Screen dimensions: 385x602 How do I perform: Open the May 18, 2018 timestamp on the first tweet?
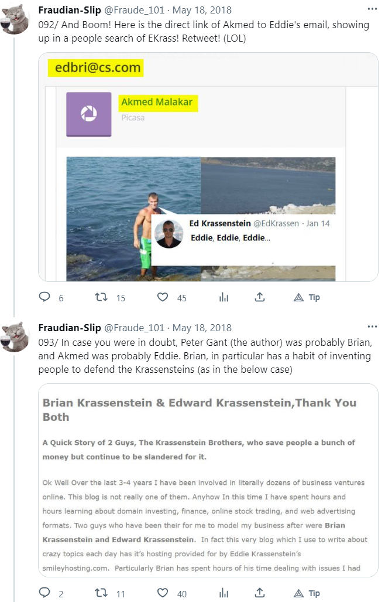[202, 10]
